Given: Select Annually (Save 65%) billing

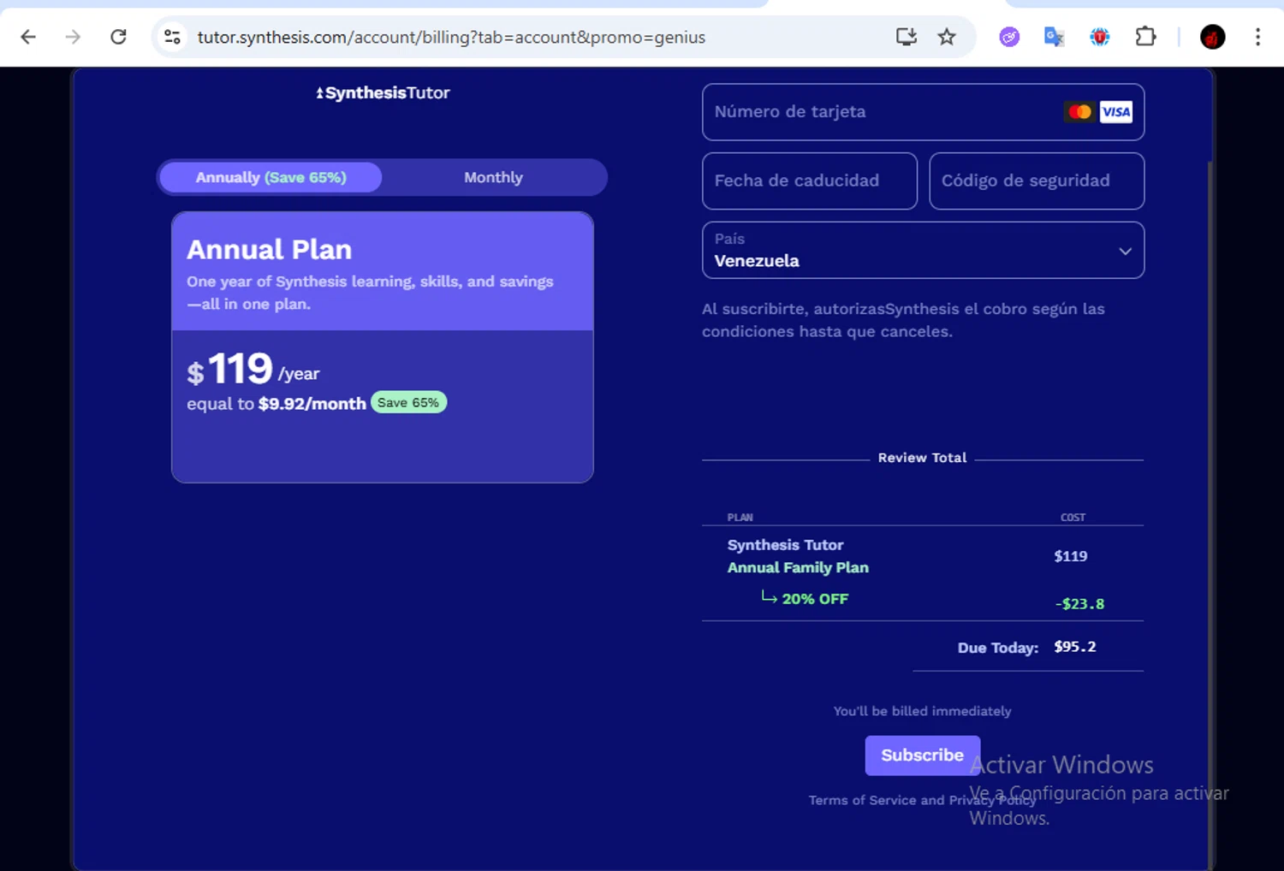Looking at the screenshot, I should [270, 177].
